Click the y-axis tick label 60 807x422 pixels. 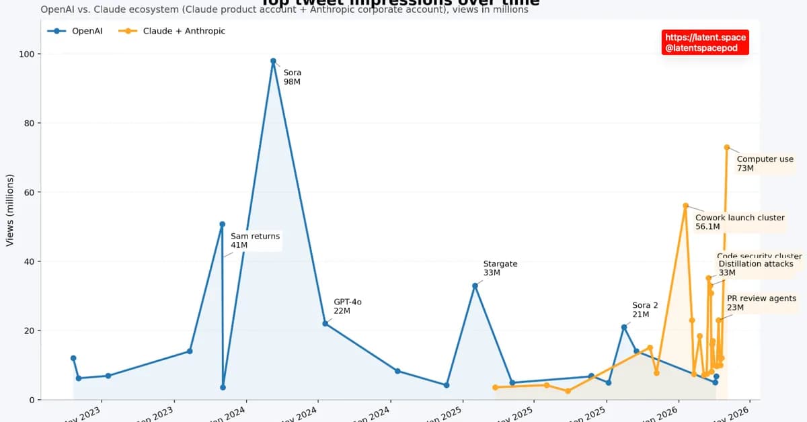pos(30,192)
